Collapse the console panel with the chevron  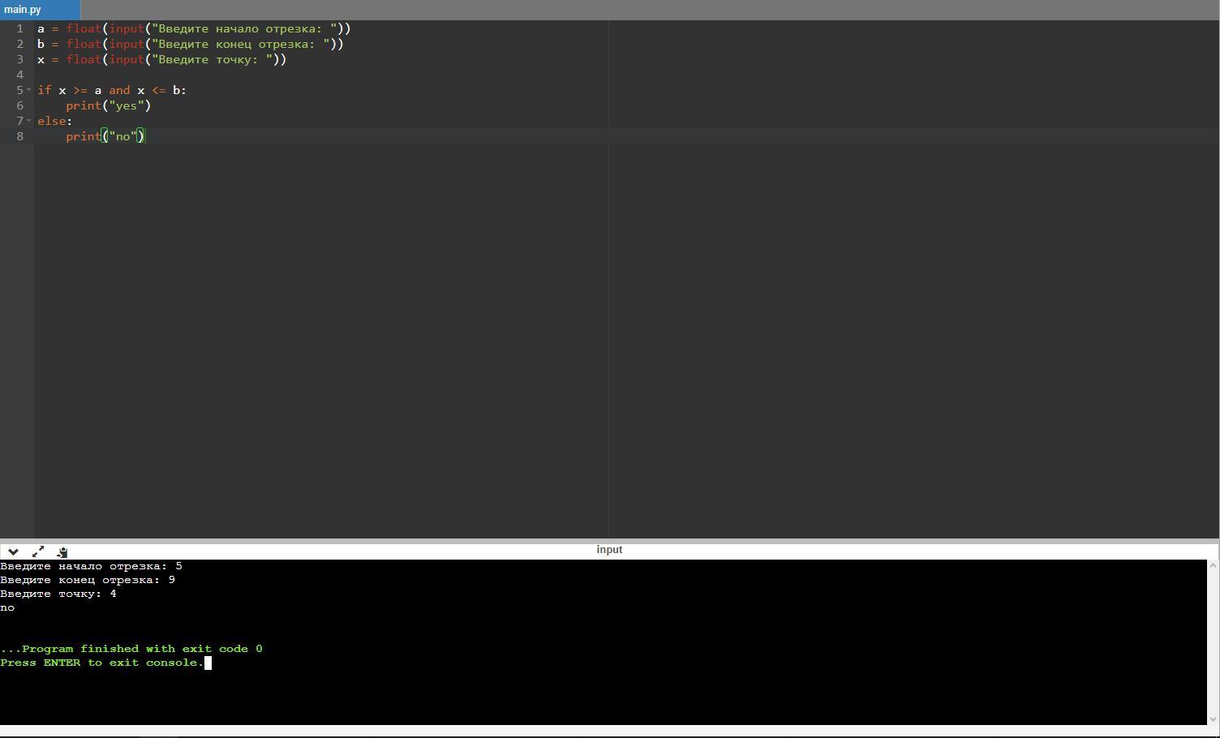point(13,551)
